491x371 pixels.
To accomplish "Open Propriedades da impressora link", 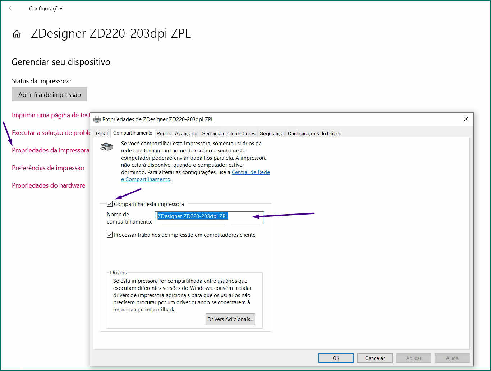I will [x=50, y=150].
